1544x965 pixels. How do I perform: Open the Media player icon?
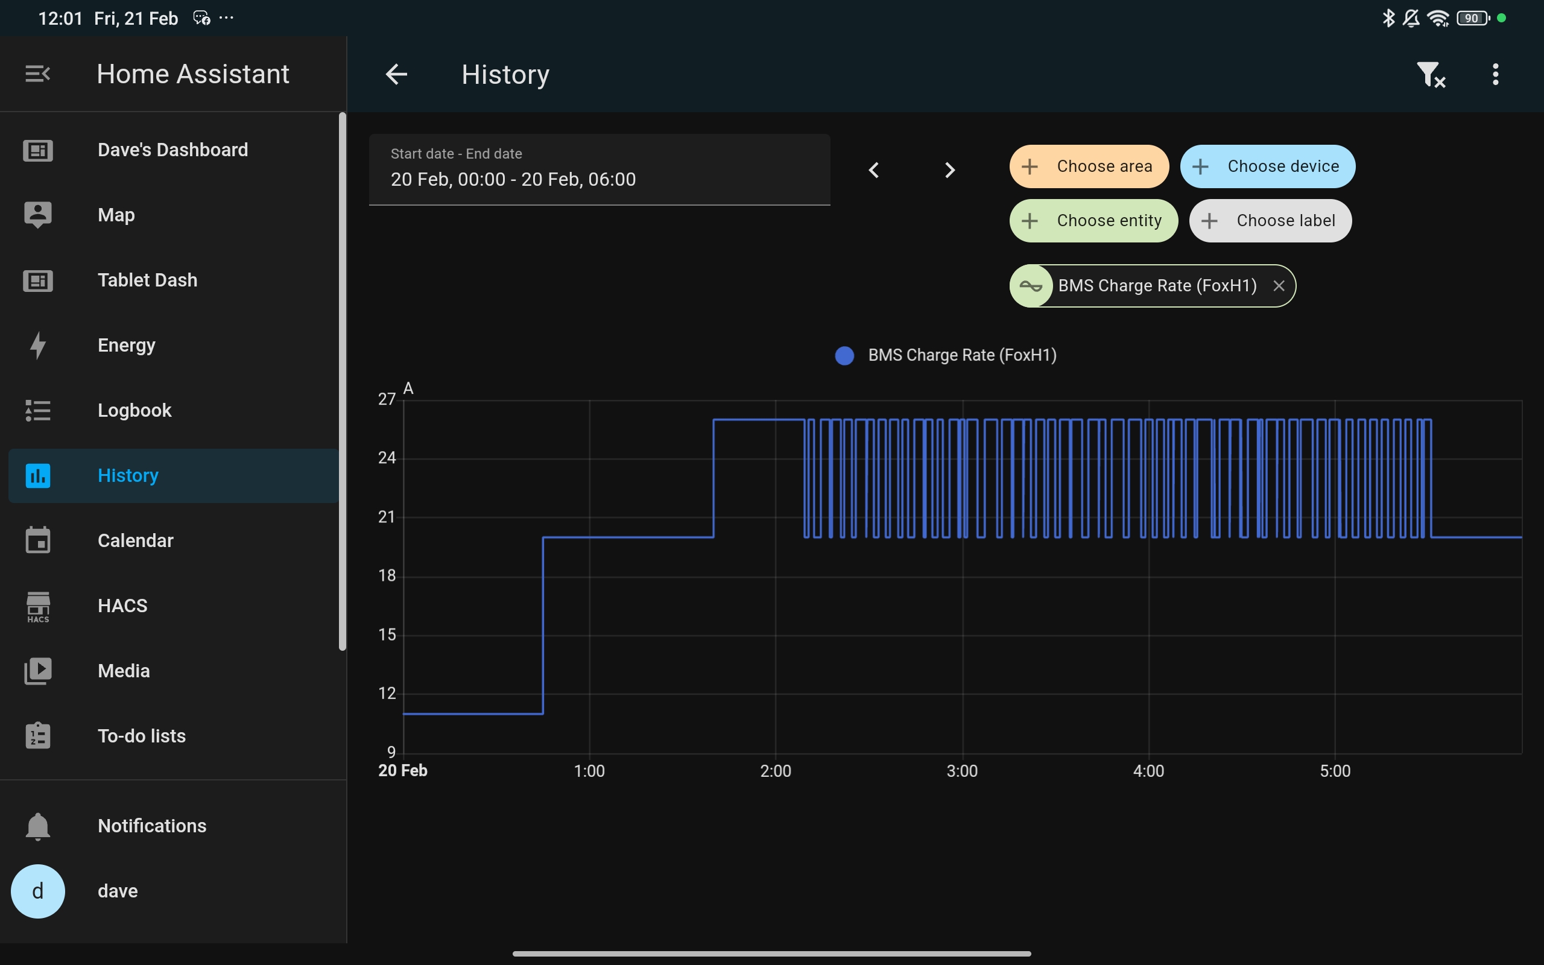tap(38, 671)
